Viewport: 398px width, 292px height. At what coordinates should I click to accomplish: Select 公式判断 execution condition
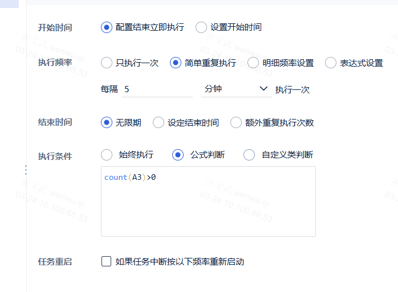point(178,155)
